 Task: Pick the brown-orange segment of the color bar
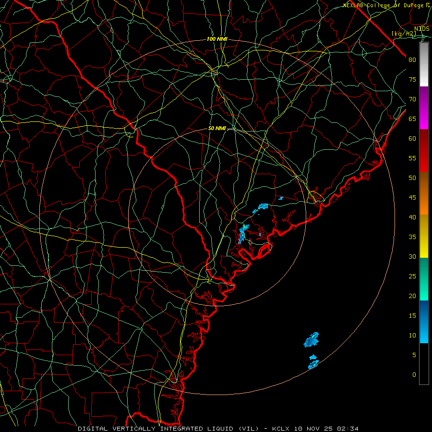coord(424,193)
